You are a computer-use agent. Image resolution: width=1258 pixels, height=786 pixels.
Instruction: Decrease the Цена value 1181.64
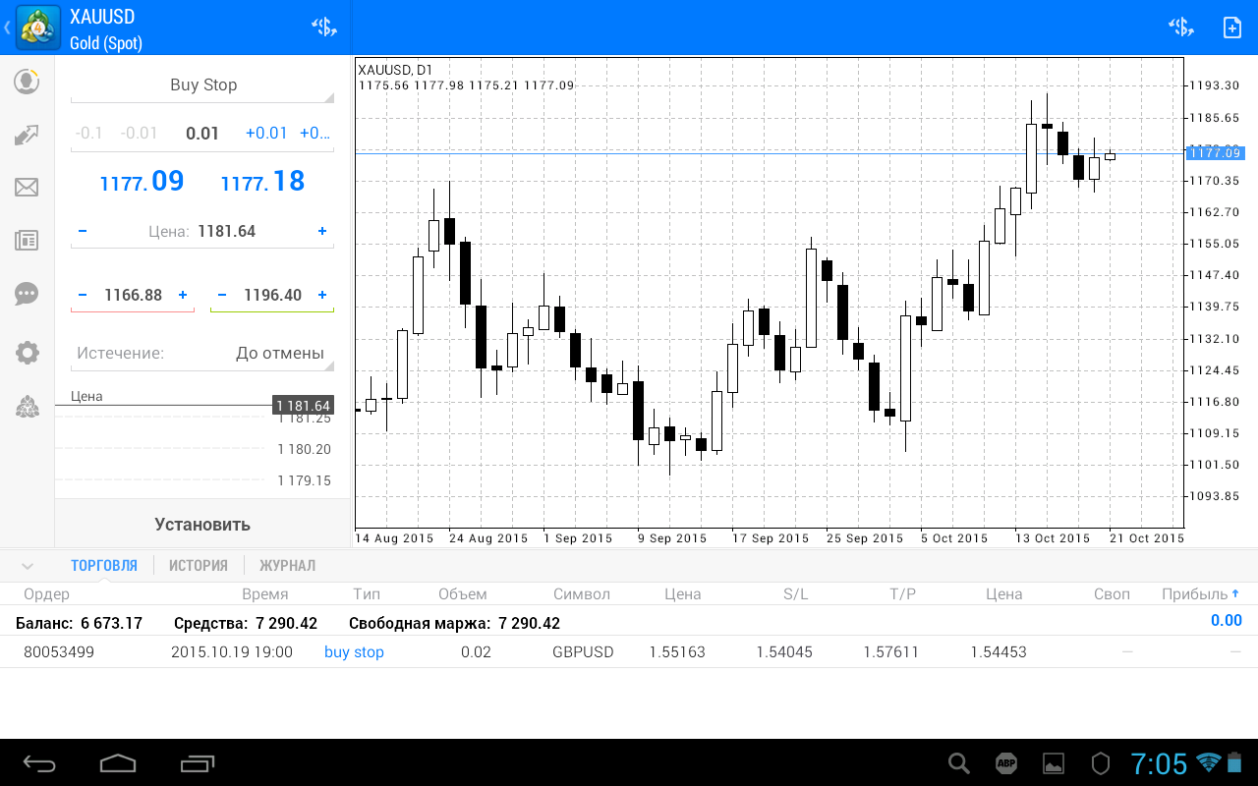(x=83, y=231)
